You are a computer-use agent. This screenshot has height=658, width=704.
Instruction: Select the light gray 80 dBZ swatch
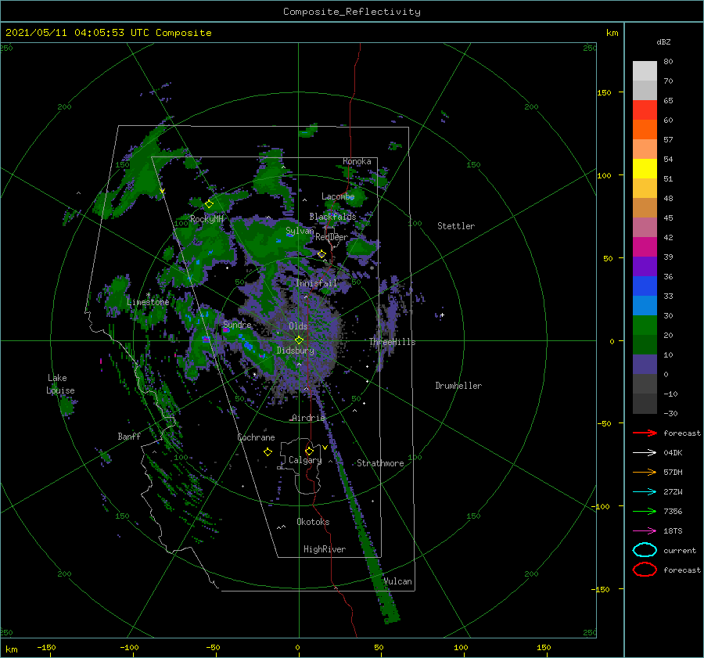pyautogui.click(x=645, y=71)
